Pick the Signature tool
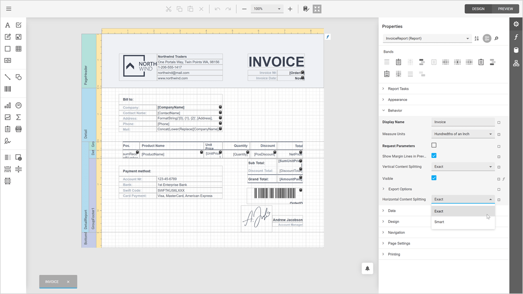Viewport: 523px width, 294px height. (x=7, y=141)
